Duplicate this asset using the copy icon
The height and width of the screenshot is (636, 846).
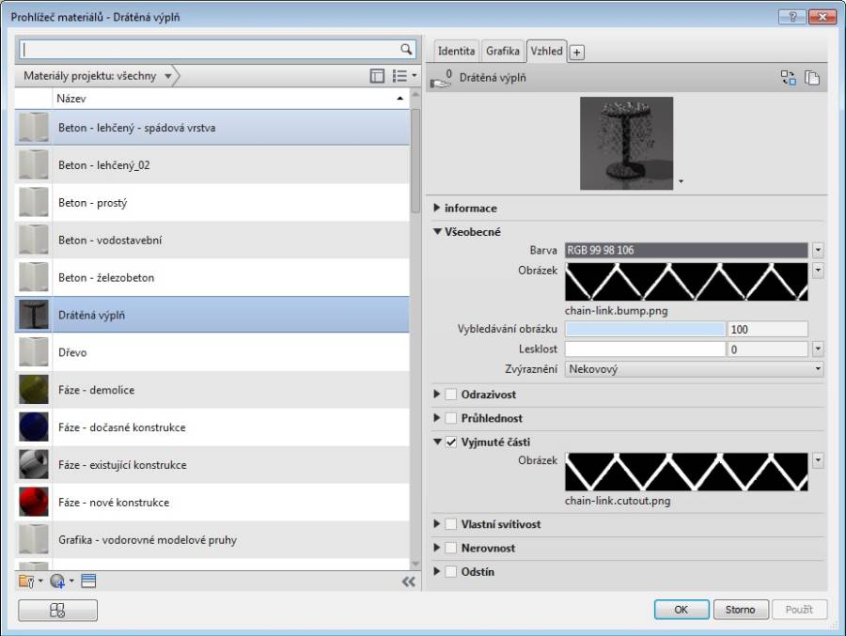point(811,79)
